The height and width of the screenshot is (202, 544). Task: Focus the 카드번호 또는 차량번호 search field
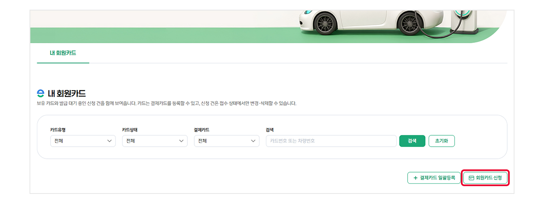pyautogui.click(x=331, y=141)
